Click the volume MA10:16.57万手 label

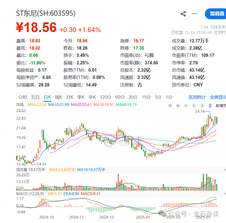tap(91, 170)
